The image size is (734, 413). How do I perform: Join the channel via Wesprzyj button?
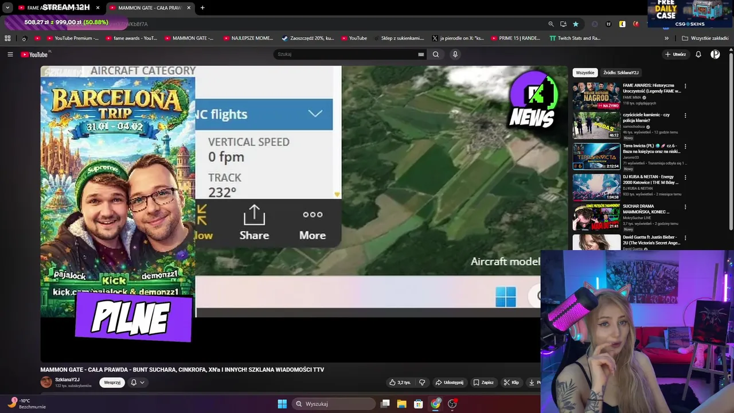(112, 383)
